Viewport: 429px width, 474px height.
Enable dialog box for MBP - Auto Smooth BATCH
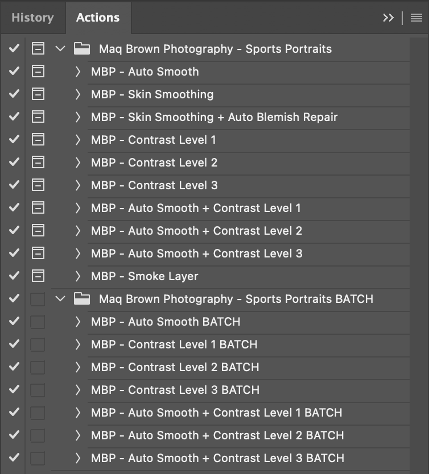[38, 322]
